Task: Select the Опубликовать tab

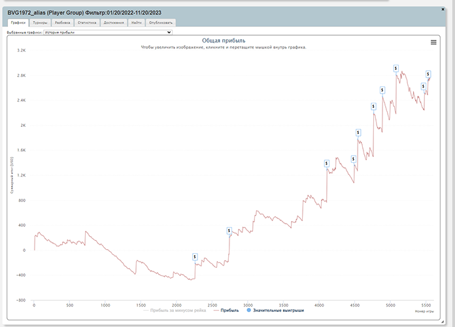Action: 161,23
